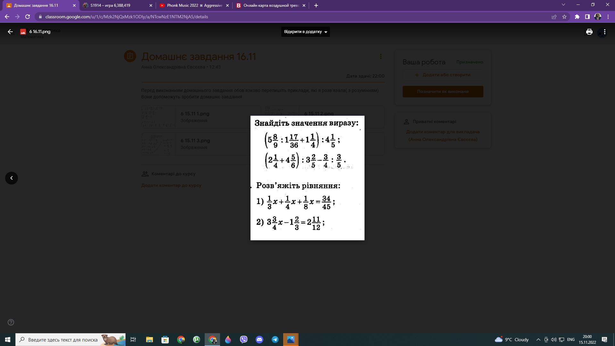Viewport: 615px width, 346px height.
Task: Click the print icon in viewer toolbar
Action: coord(589,32)
